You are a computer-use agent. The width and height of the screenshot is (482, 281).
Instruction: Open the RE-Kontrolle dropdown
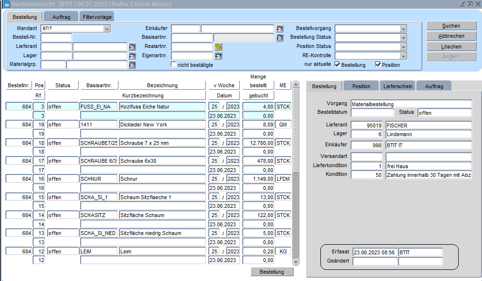coord(403,56)
